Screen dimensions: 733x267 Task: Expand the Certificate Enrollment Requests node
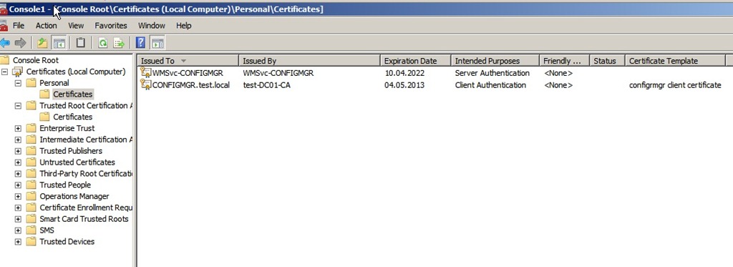tap(18, 208)
